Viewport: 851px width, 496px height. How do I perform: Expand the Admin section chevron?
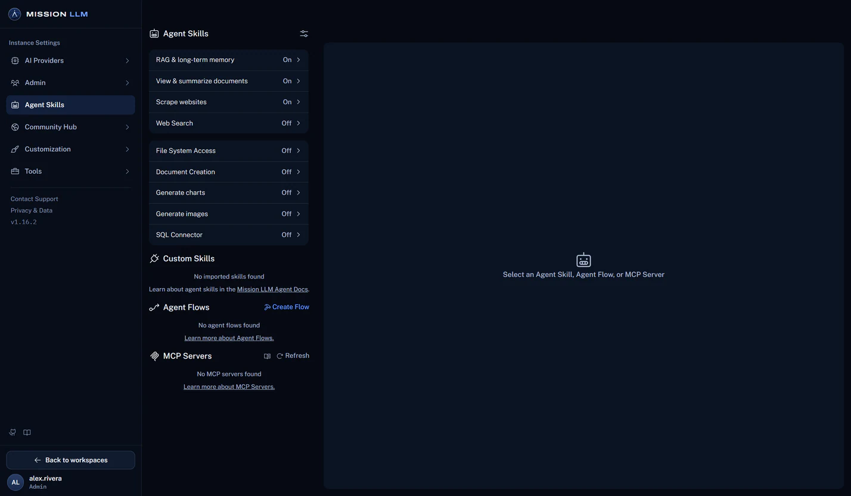click(x=127, y=83)
